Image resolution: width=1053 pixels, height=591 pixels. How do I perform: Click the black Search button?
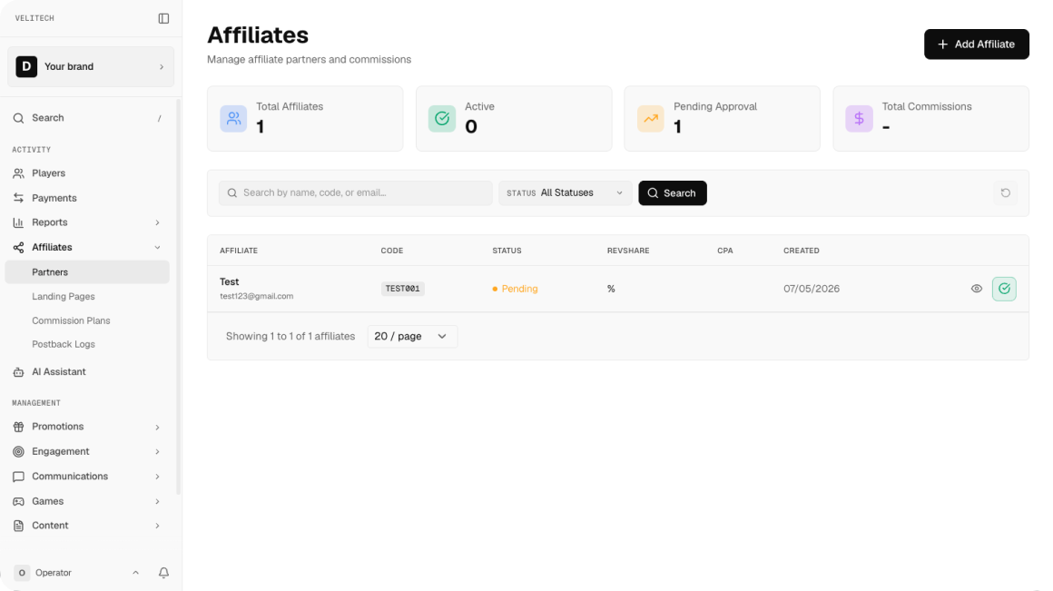[673, 192]
